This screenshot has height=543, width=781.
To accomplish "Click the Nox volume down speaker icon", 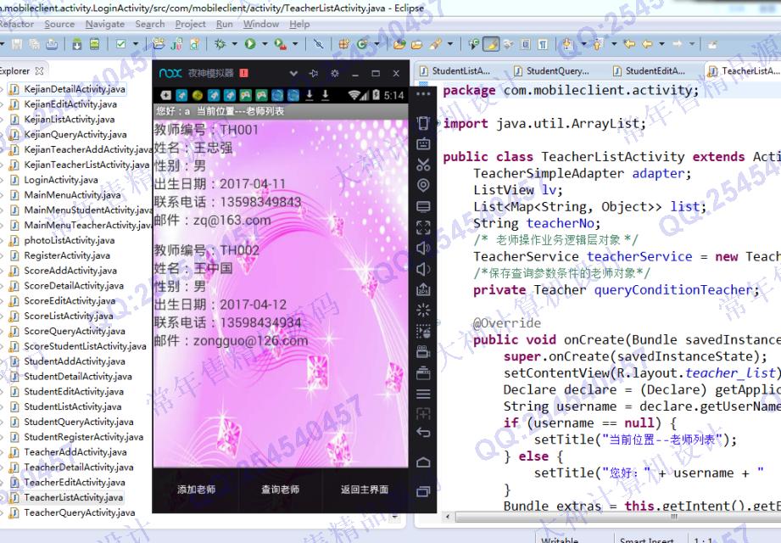I will click(x=423, y=269).
